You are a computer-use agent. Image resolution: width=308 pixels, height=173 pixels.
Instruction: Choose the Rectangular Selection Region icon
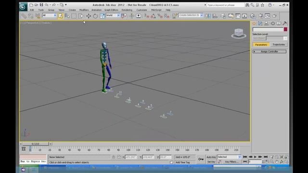coord(74,16)
